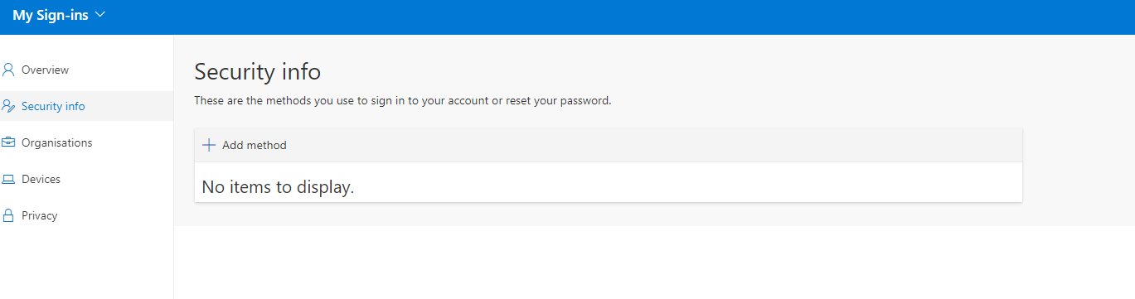Viewport: 1135px width, 299px height.
Task: Click the Security info key-person icon
Action: tap(8, 106)
